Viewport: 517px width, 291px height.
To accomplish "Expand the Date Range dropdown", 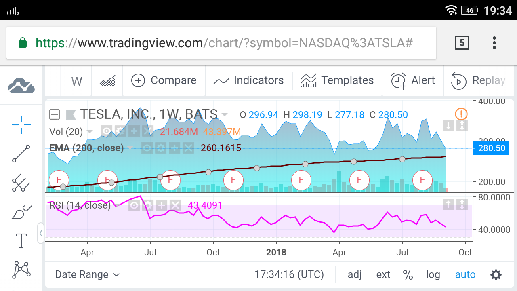I will (87, 275).
